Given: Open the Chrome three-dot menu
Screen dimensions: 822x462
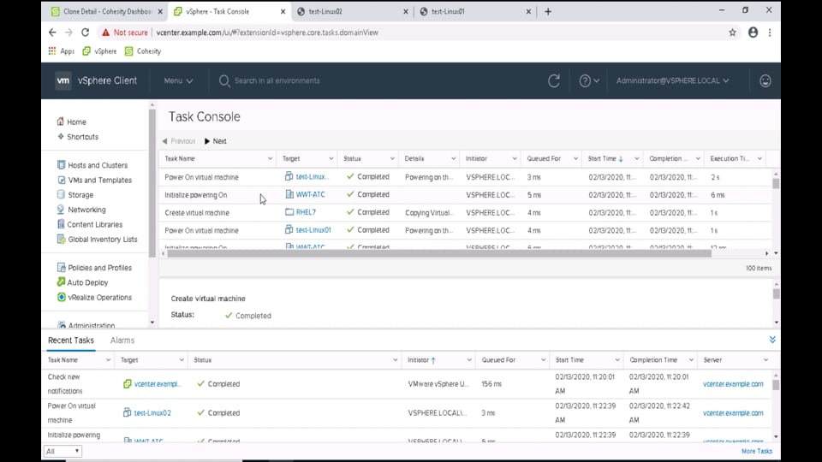Looking at the screenshot, I should (770, 33).
